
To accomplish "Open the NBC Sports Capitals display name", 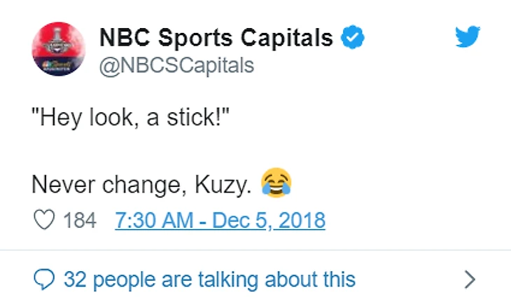I will pyautogui.click(x=217, y=38).
